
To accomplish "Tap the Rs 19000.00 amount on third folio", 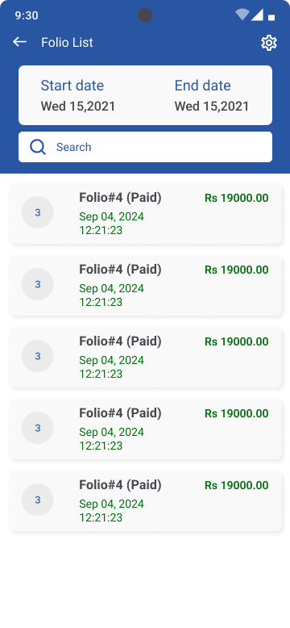I will click(x=237, y=341).
